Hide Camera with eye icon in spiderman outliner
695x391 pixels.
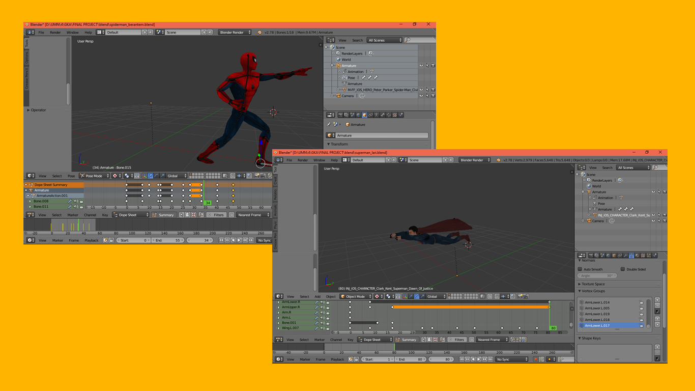(x=421, y=96)
